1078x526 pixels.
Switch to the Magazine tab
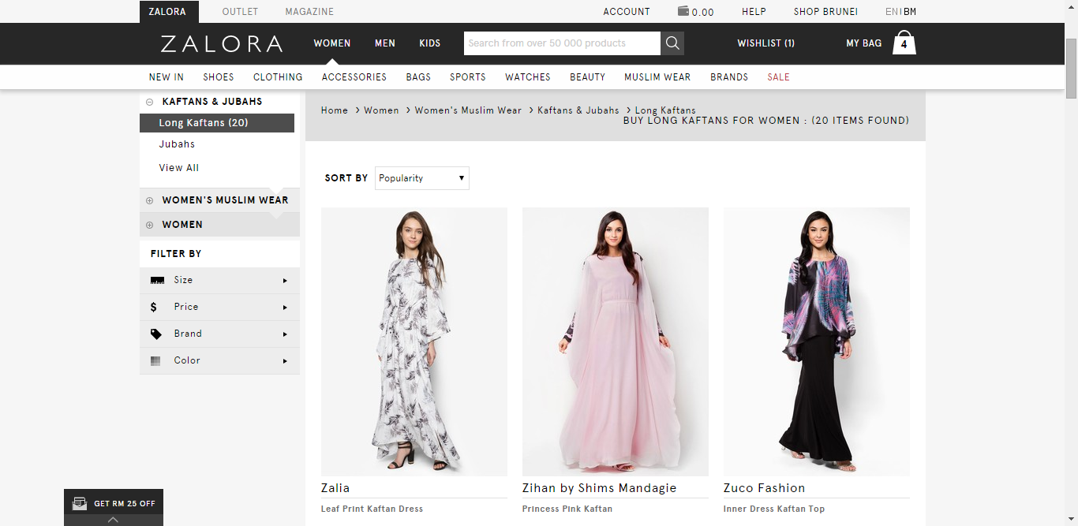point(309,12)
